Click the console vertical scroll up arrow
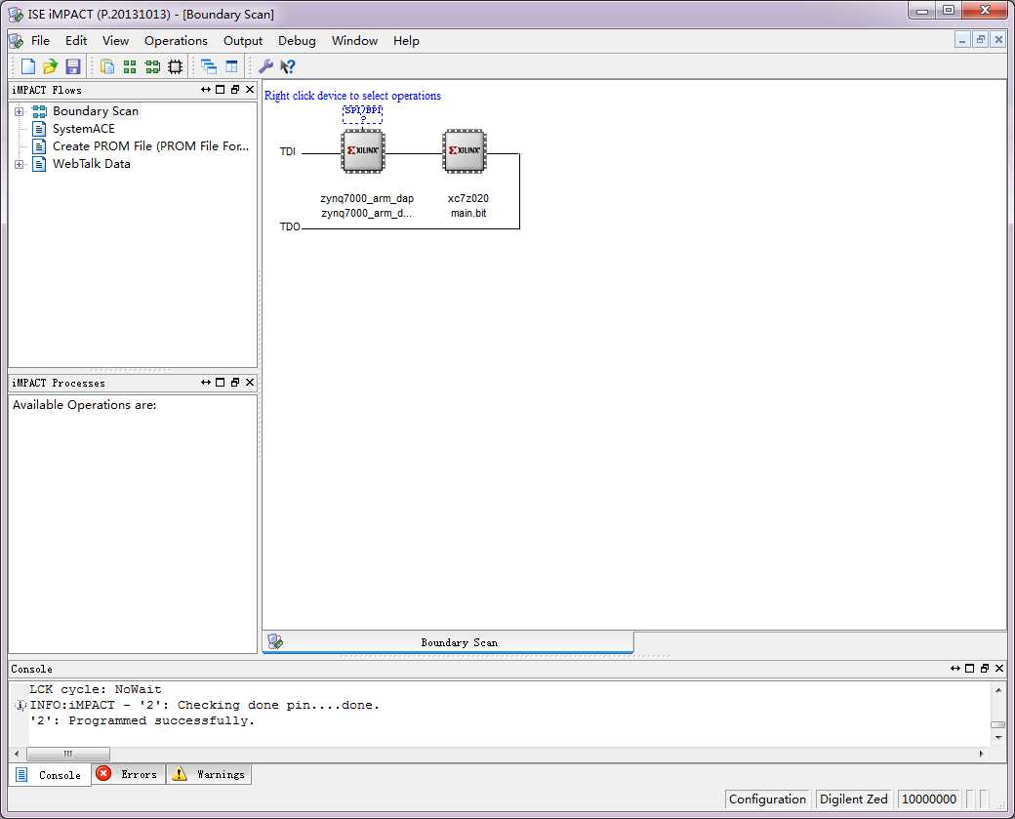This screenshot has height=819, width=1015. point(998,691)
